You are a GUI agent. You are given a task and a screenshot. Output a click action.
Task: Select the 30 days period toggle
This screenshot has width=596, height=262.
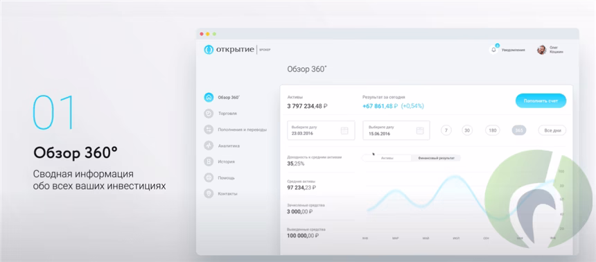click(x=467, y=130)
